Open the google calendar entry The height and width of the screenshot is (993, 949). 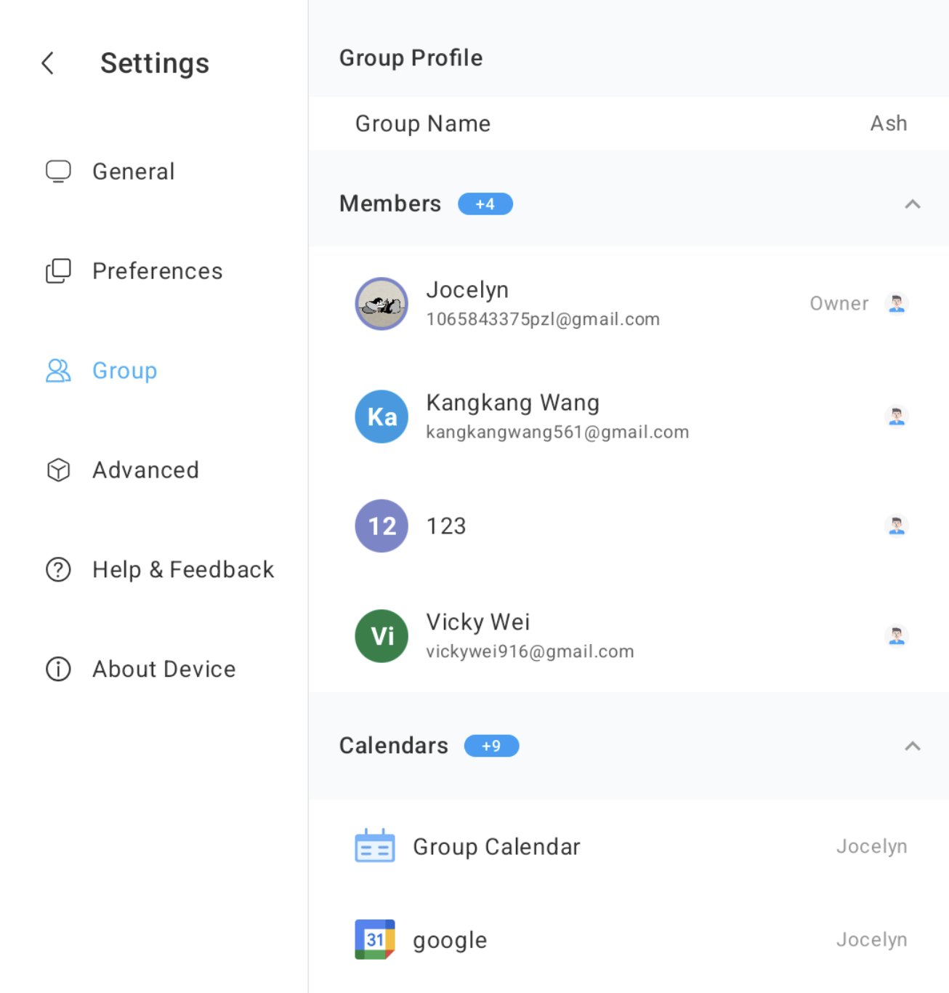click(x=629, y=939)
